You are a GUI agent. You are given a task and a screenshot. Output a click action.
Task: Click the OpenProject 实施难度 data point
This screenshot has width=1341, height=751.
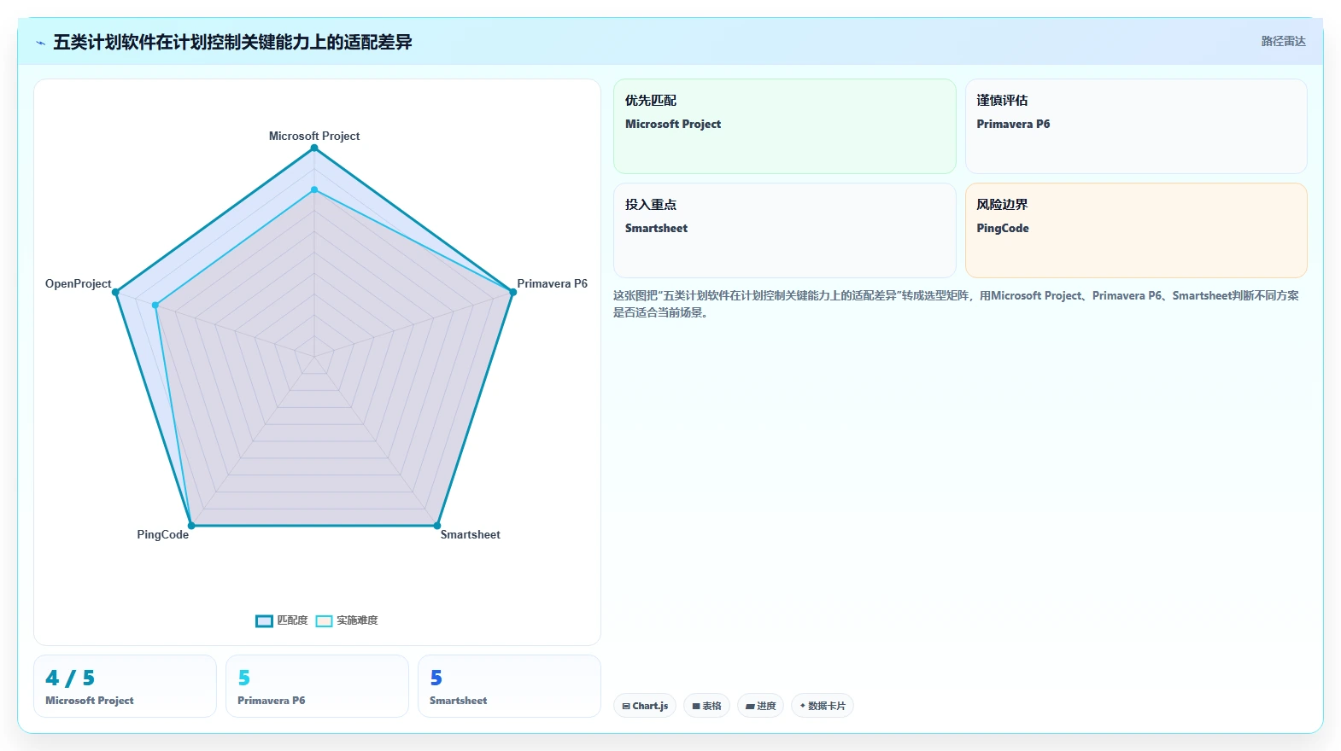click(155, 305)
